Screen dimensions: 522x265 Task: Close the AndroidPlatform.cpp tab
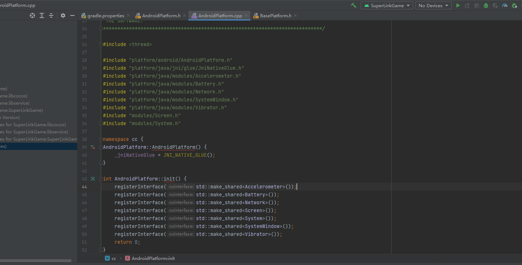pos(246,16)
